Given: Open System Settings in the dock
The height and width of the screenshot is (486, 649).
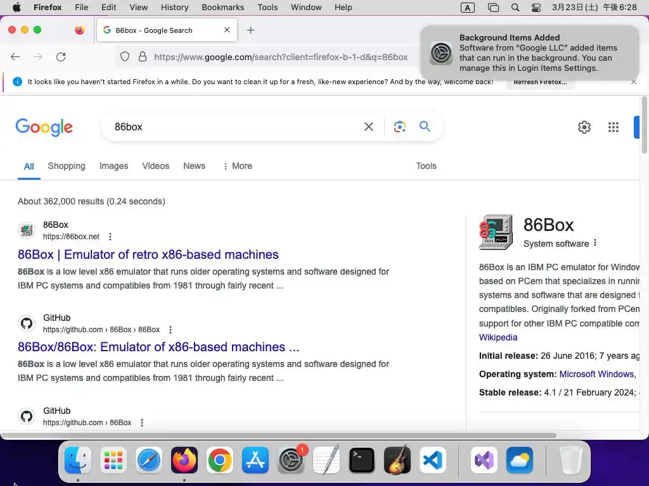Looking at the screenshot, I should (x=290, y=460).
